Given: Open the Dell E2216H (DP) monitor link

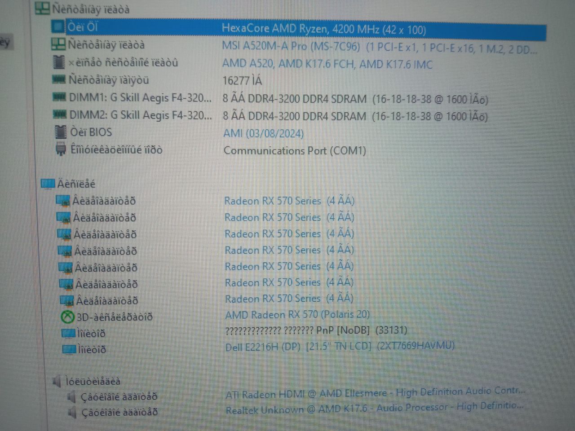Looking at the screenshot, I should pyautogui.click(x=340, y=346).
